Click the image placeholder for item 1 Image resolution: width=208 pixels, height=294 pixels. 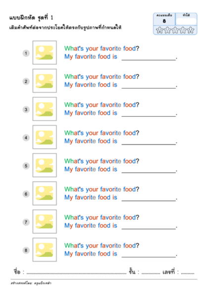pyautogui.click(x=45, y=52)
